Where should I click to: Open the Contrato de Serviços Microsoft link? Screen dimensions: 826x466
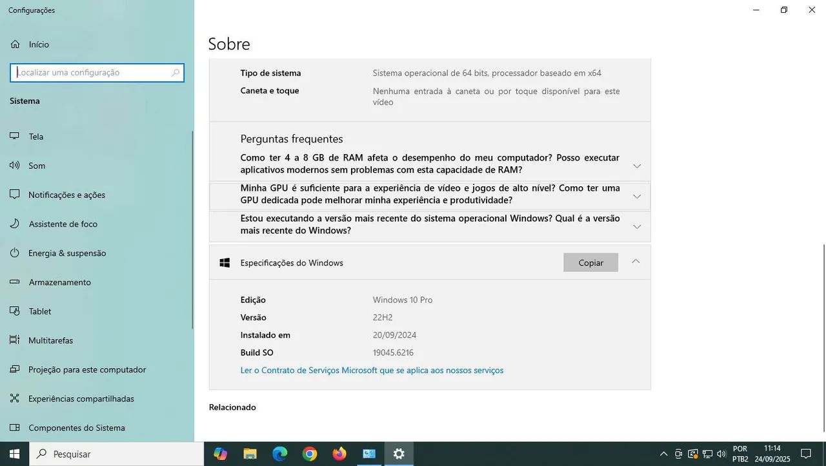372,370
